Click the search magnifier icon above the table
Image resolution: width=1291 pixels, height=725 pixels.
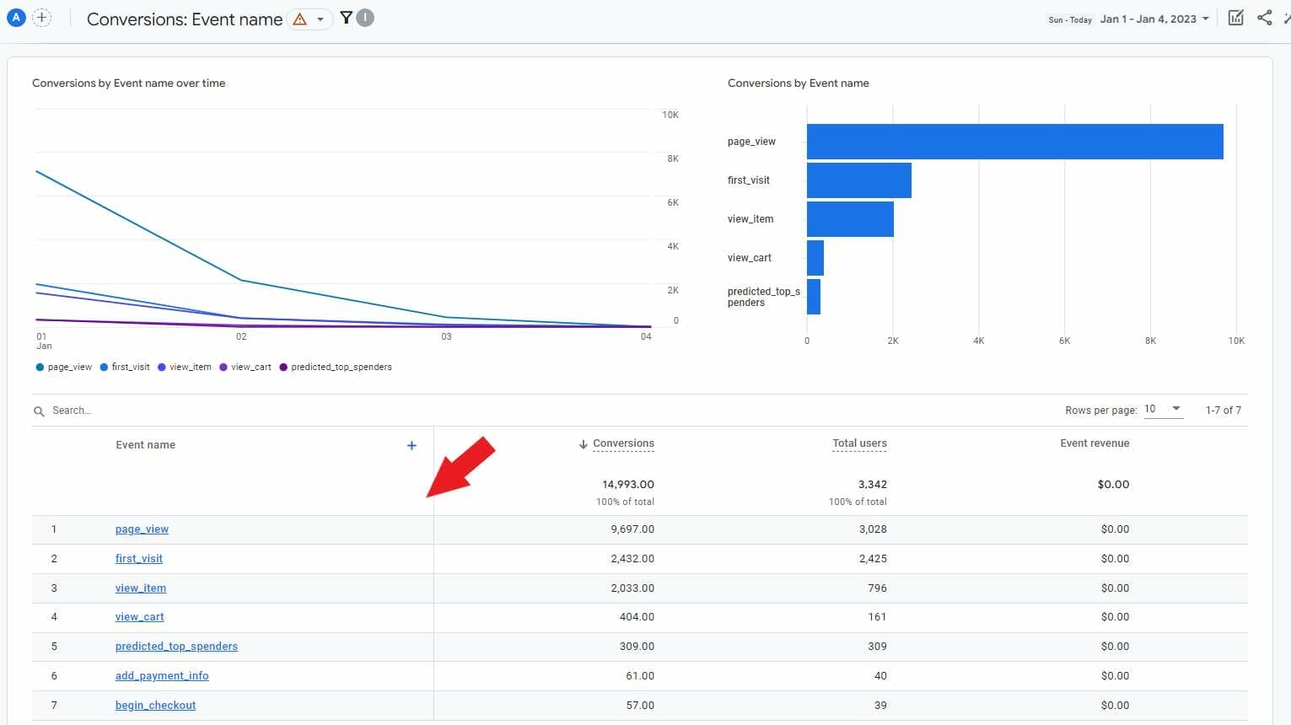coord(39,411)
